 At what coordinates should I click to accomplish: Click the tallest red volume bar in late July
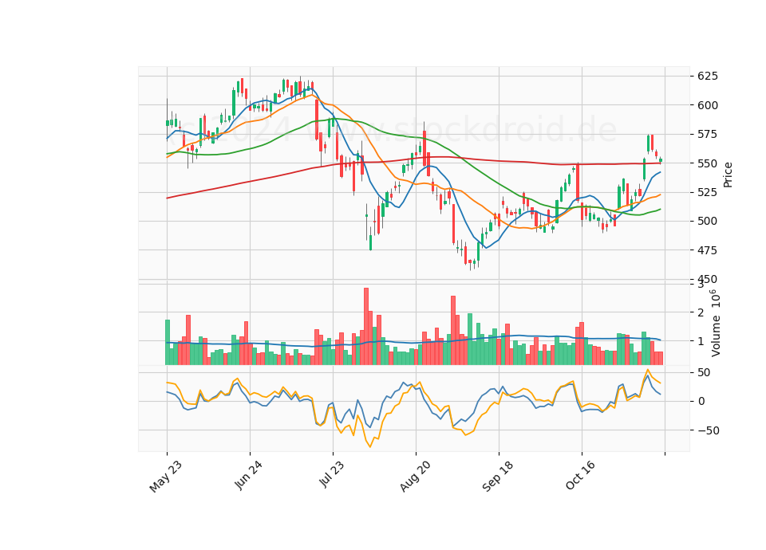(366, 326)
